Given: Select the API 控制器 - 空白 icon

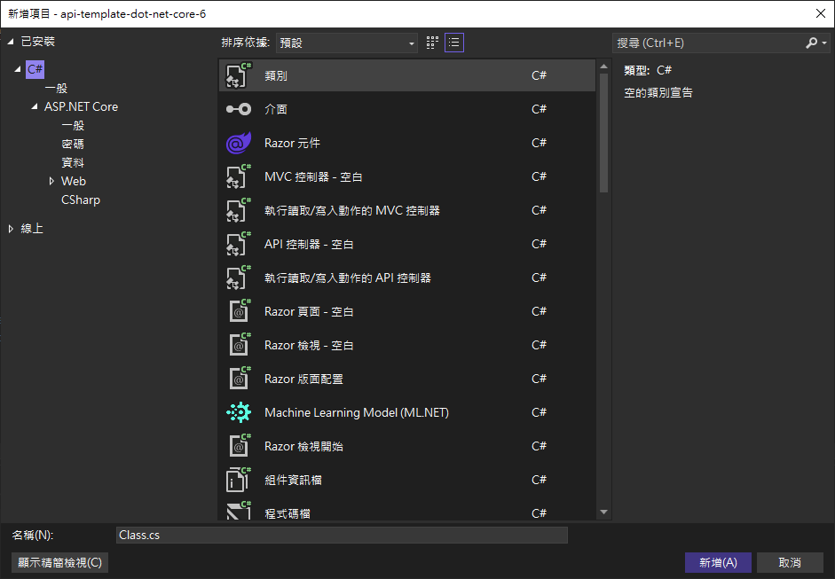Looking at the screenshot, I should pyautogui.click(x=238, y=244).
